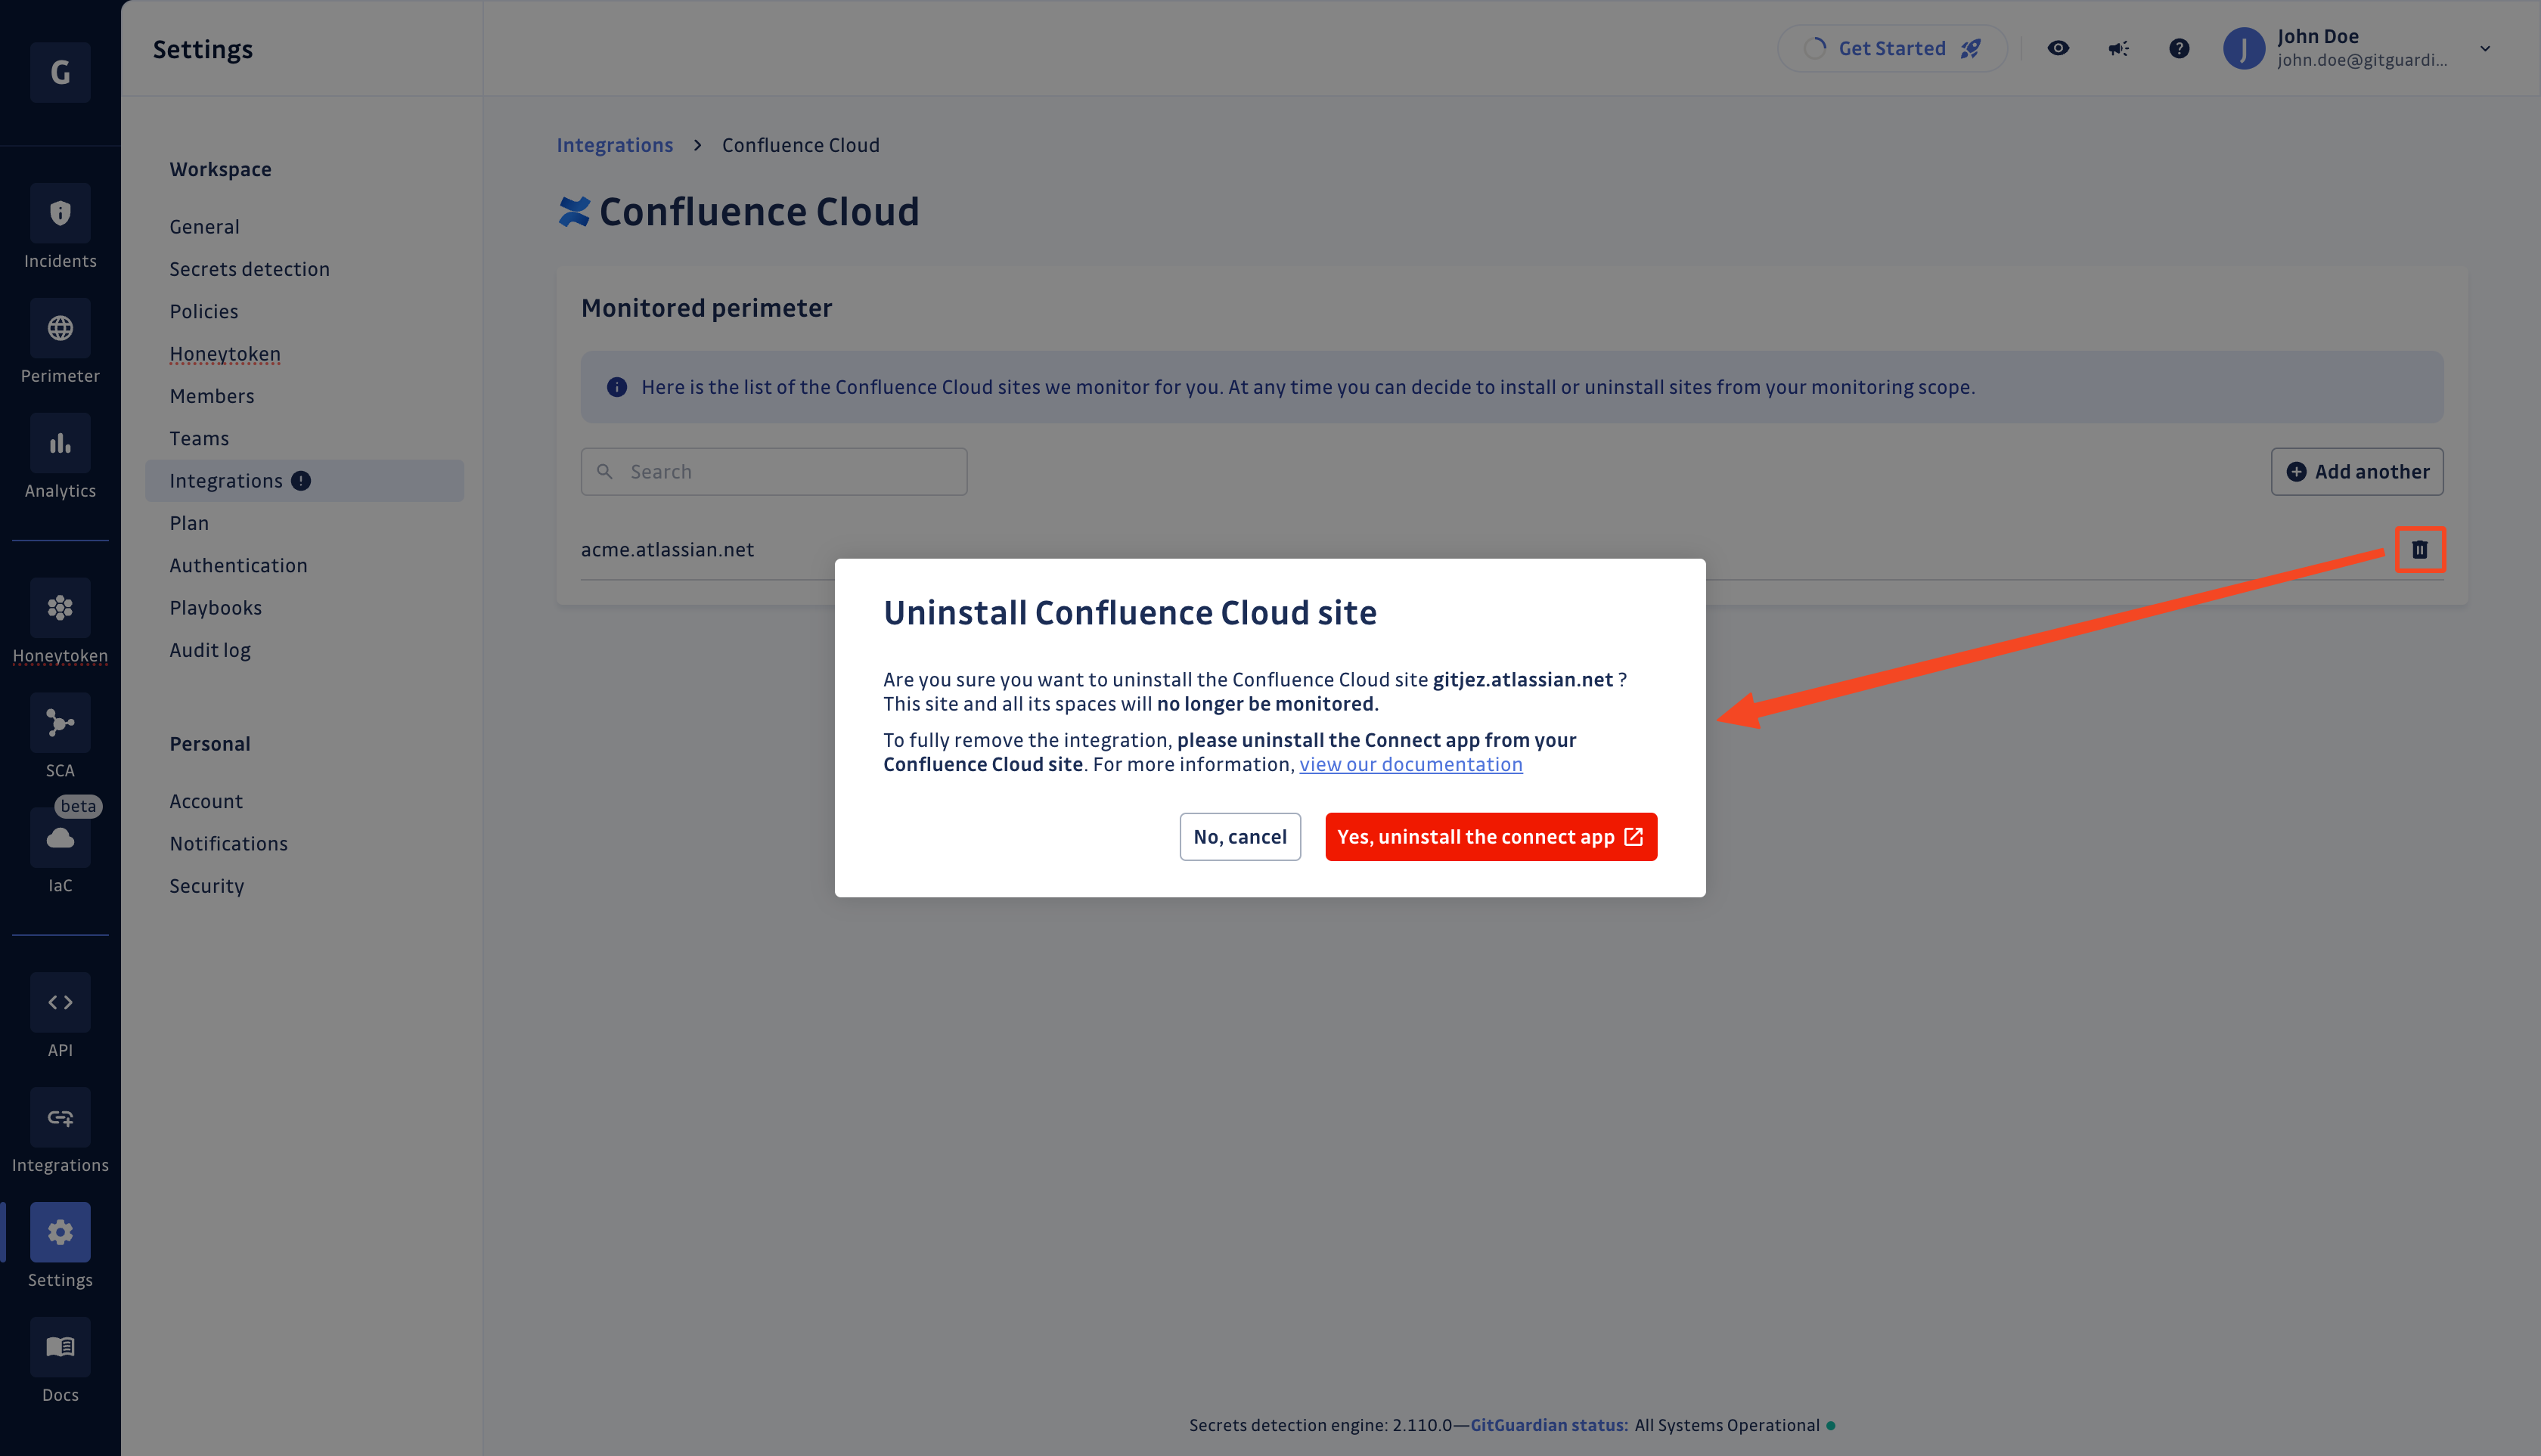
Task: Open Settings gear icon in sidebar
Action: coord(60,1232)
